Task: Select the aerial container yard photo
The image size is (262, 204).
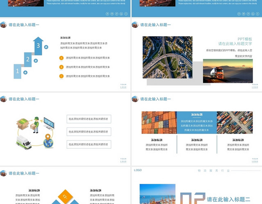Action: point(235,122)
